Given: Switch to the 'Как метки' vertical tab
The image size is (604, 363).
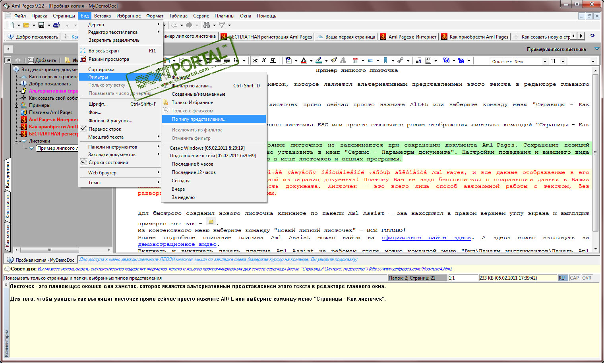Looking at the screenshot, I should click(7, 236).
